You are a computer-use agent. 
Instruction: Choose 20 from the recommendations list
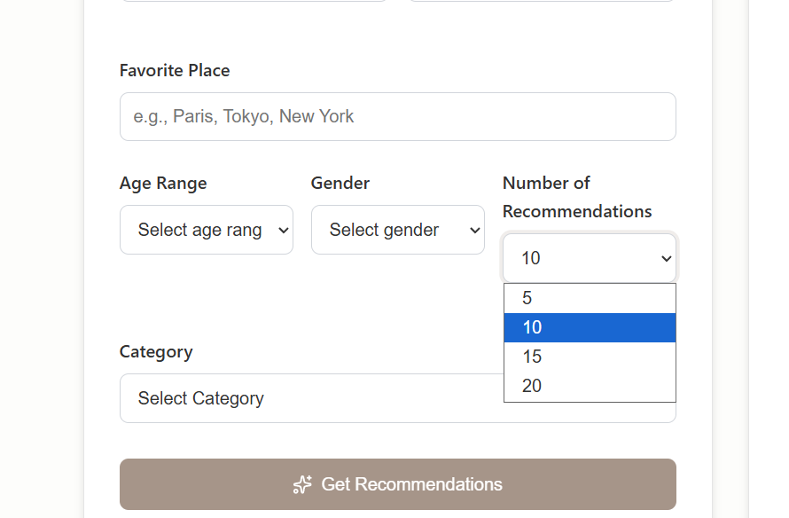pyautogui.click(x=590, y=387)
